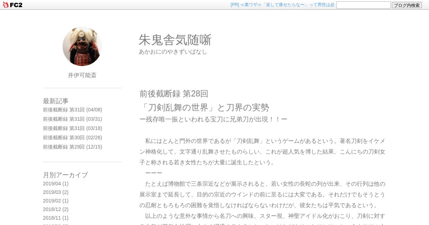The image size is (429, 225).
Task: Open the 2018/11 (1) archive
Action: click(56, 218)
